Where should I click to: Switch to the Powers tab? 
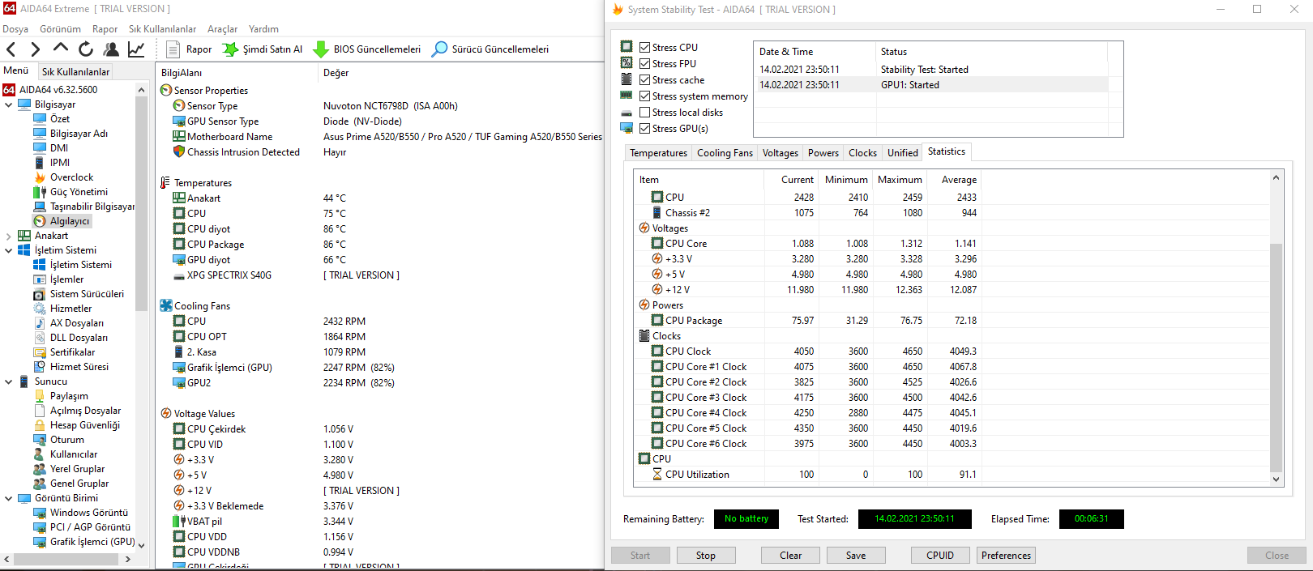(x=823, y=152)
